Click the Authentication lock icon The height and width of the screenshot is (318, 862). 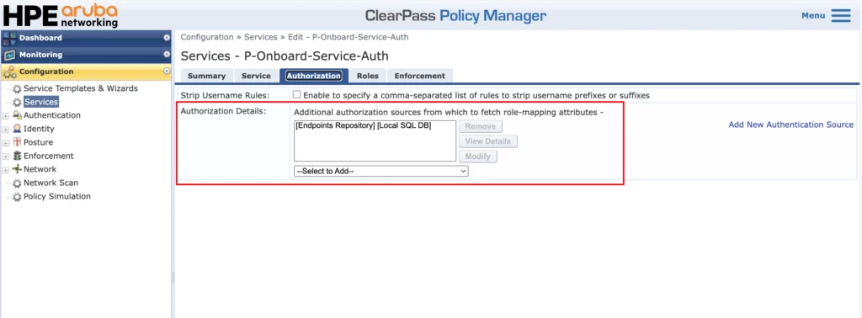18,115
